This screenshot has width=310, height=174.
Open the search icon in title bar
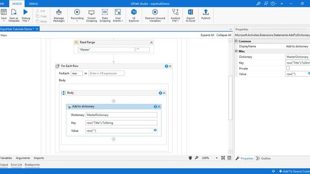click(258, 3)
